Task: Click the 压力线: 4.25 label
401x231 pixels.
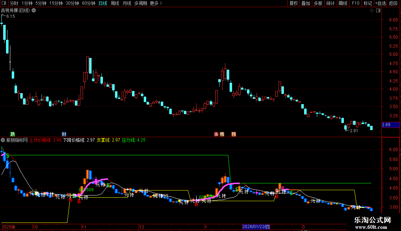Action: tap(133, 140)
